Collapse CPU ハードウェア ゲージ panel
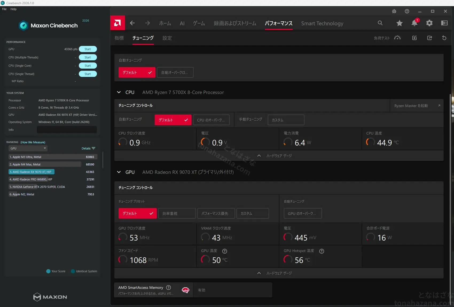 [279, 156]
